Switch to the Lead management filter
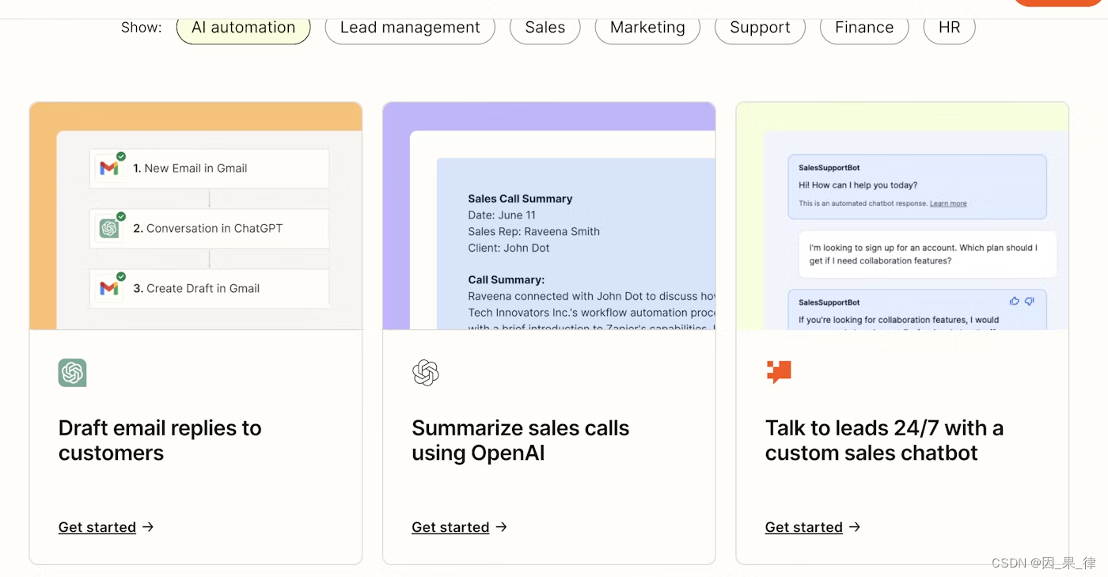Image resolution: width=1108 pixels, height=577 pixels. 410,28
